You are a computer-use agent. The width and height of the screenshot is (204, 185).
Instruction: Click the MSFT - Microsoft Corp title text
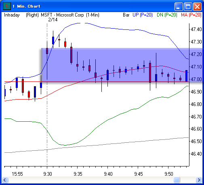[62, 15]
